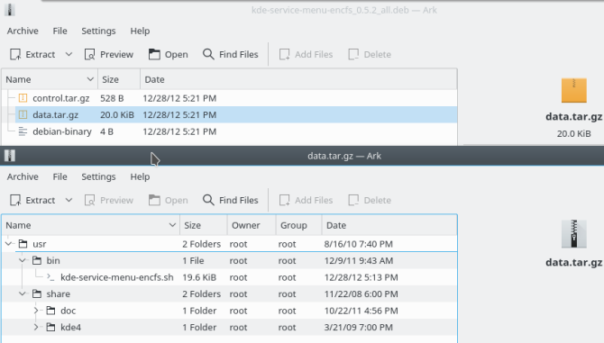The height and width of the screenshot is (343, 604).
Task: Click Find Files in data.tar.gz window
Action: tap(231, 201)
